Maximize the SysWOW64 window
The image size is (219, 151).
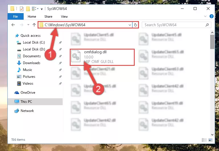[195, 9]
